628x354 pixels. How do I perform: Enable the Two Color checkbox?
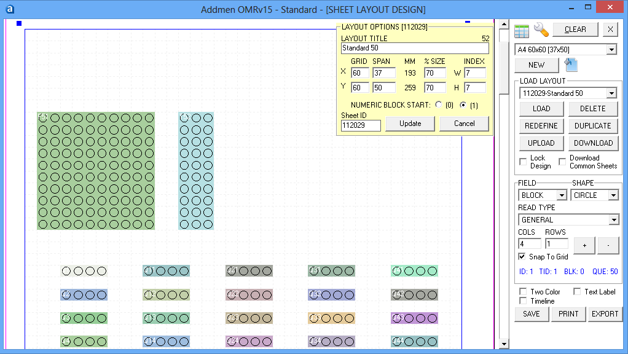pos(523,291)
